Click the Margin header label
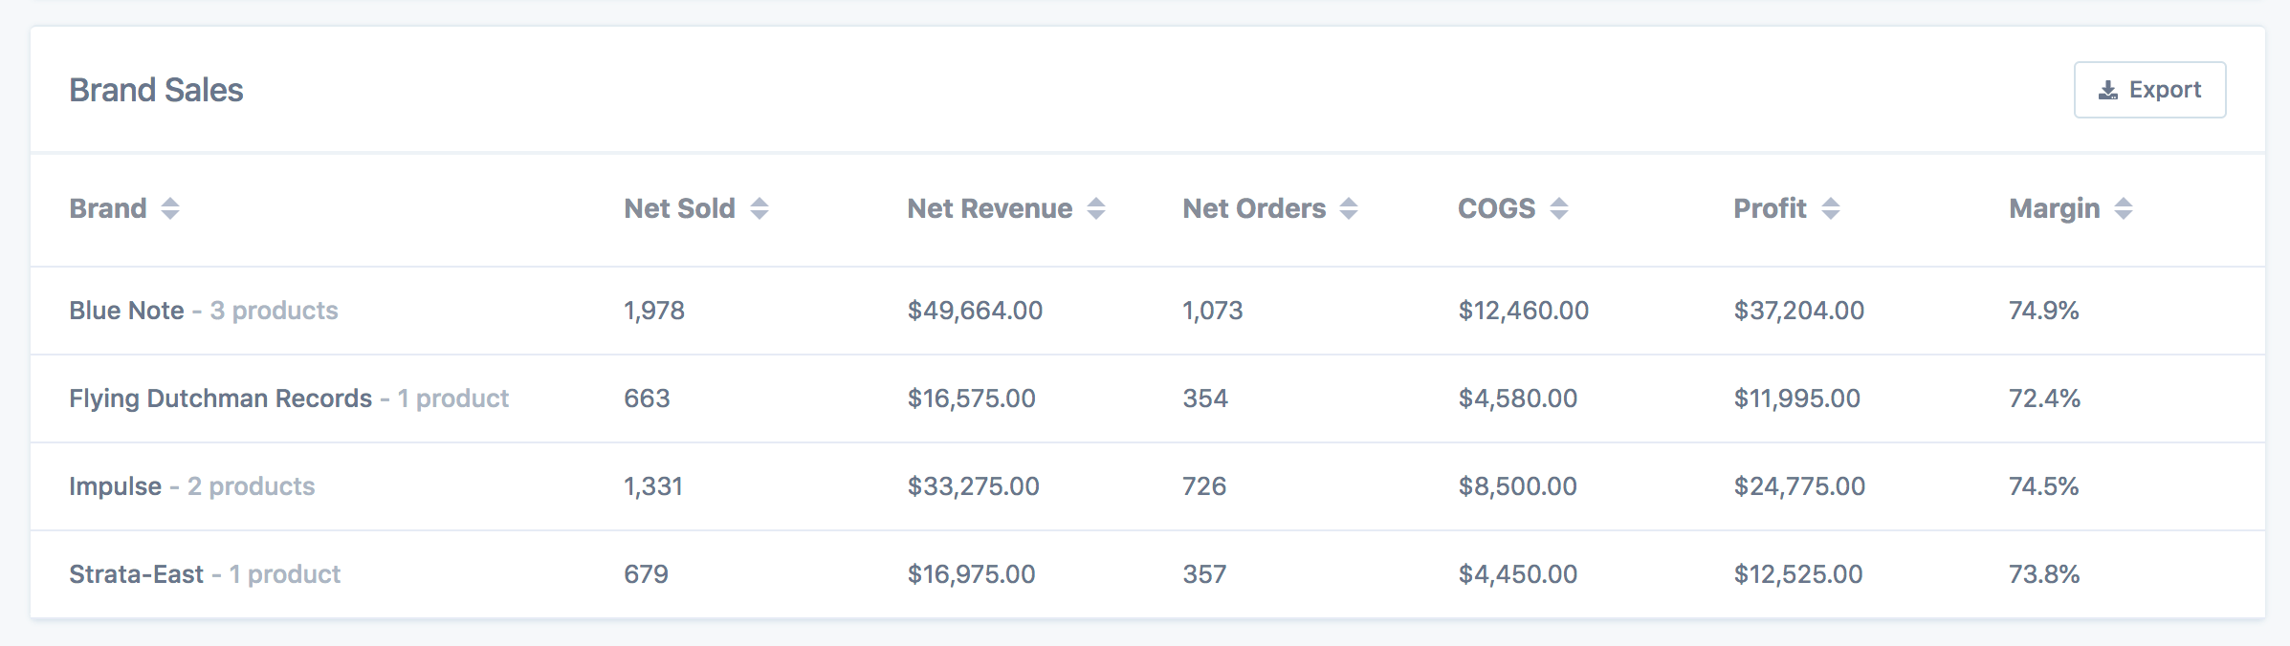The width and height of the screenshot is (2290, 646). [x=2054, y=208]
